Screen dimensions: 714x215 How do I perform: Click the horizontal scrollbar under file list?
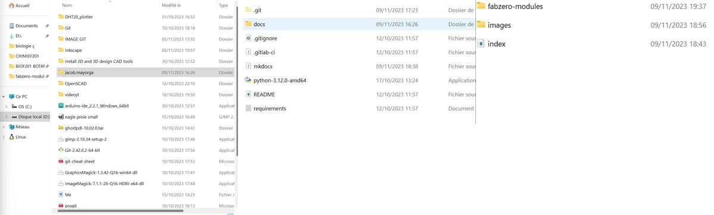click(x=120, y=211)
